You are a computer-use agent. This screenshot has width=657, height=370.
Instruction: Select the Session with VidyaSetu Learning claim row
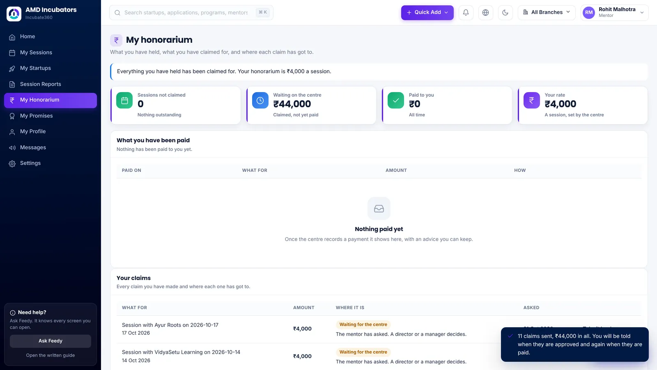[379, 356]
